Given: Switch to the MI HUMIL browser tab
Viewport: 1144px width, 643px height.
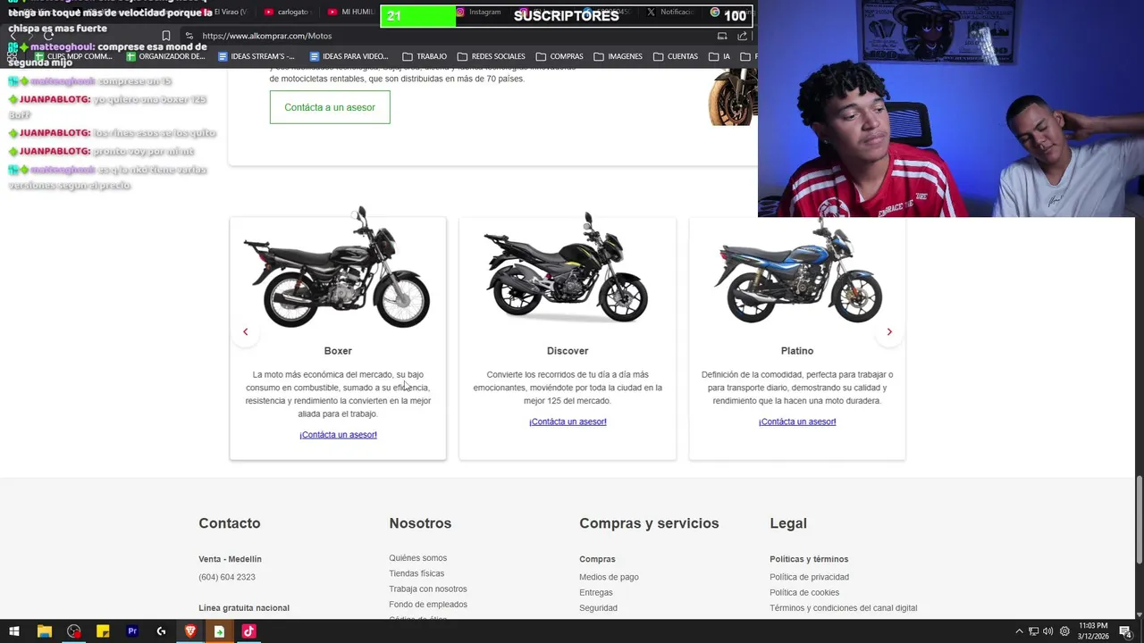Looking at the screenshot, I should (350, 12).
